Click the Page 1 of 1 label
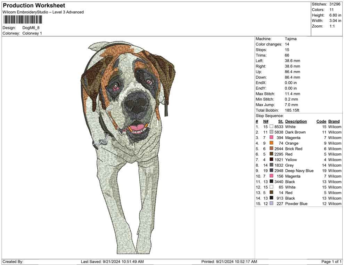Screen dimensions: 344x265 331,261
